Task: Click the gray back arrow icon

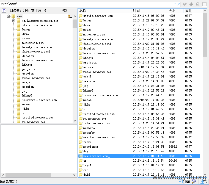Action: click(x=191, y=4)
